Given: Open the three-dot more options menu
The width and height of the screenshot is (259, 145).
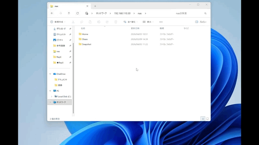Looking at the screenshot, I should pyautogui.click(x=161, y=22).
